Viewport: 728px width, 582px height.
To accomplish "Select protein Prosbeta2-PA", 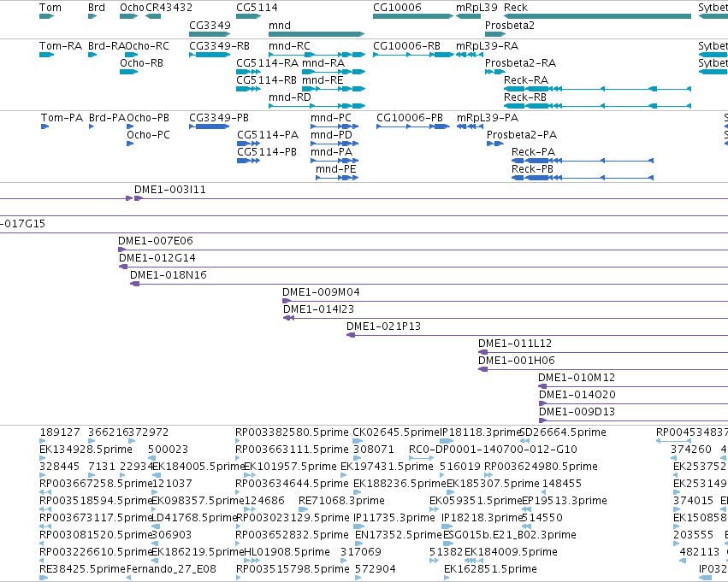I will click(495, 144).
